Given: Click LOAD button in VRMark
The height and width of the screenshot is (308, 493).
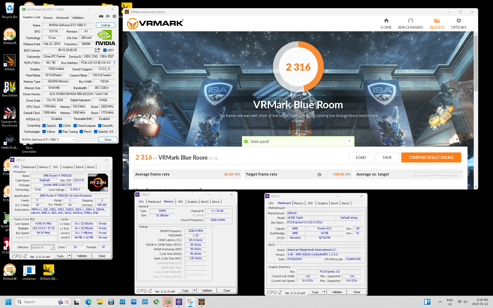Looking at the screenshot, I should [x=361, y=158].
